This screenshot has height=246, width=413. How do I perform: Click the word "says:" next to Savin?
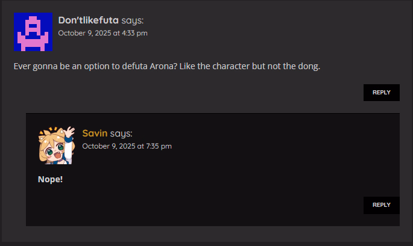(121, 133)
